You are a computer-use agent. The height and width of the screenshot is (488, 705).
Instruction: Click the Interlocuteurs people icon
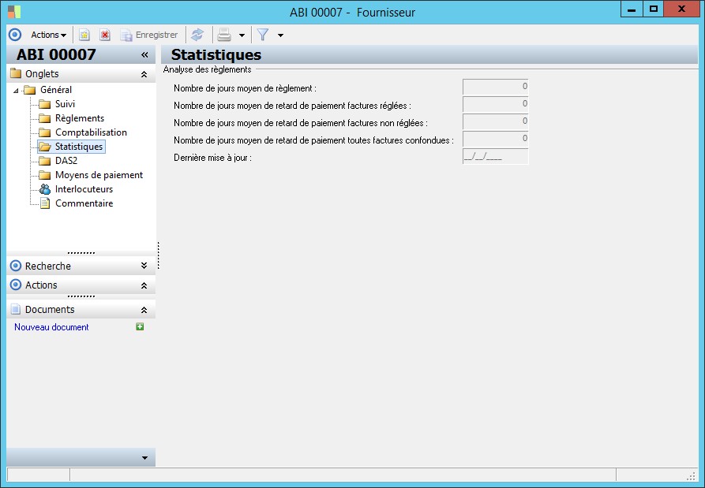click(44, 189)
